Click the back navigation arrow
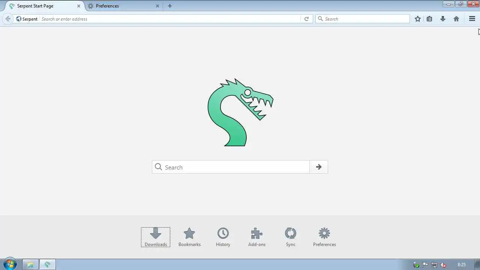 pos(8,19)
